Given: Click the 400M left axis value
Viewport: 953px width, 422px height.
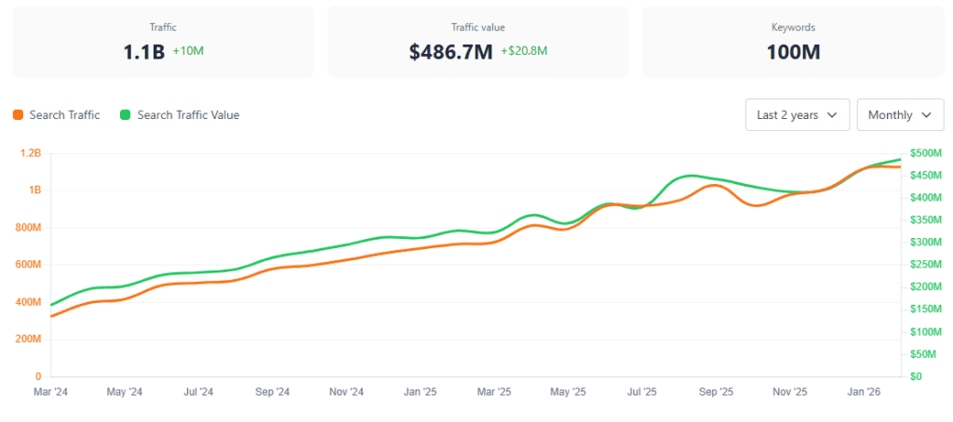Looking at the screenshot, I should pyautogui.click(x=29, y=302).
